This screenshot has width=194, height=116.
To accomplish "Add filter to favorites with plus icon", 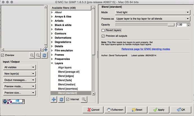I will 54,100.
